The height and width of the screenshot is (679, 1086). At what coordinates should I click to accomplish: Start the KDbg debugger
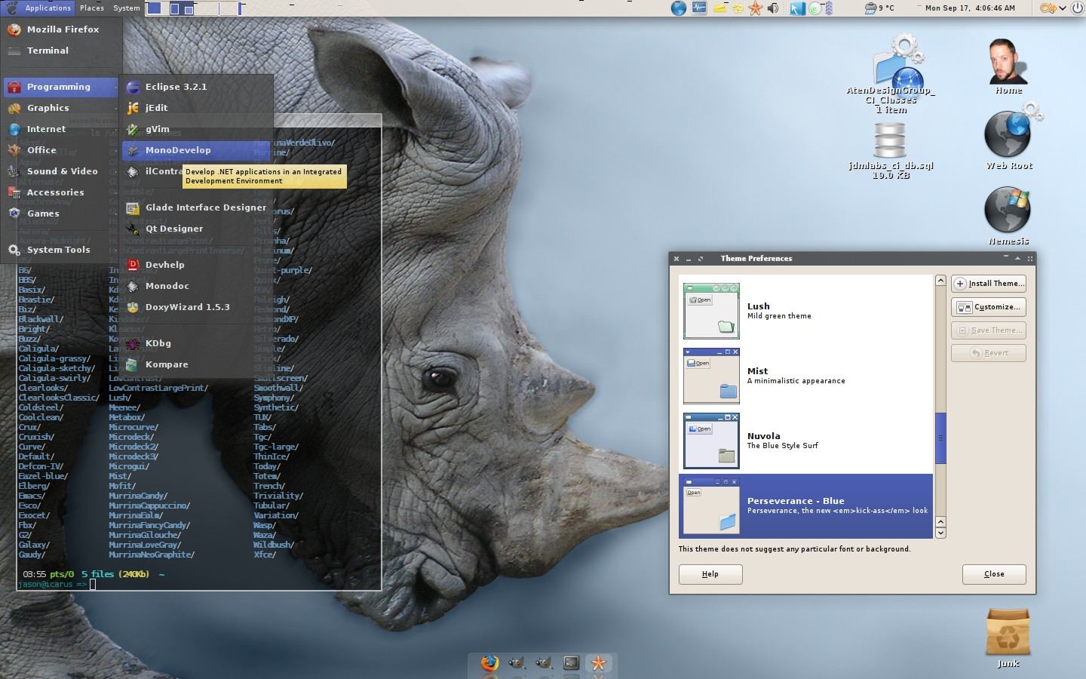click(x=197, y=343)
